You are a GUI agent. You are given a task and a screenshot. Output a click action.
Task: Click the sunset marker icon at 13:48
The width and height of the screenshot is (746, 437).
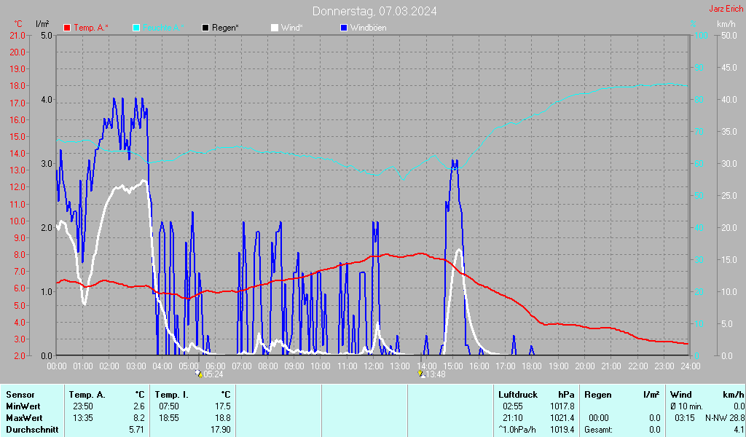(x=420, y=374)
